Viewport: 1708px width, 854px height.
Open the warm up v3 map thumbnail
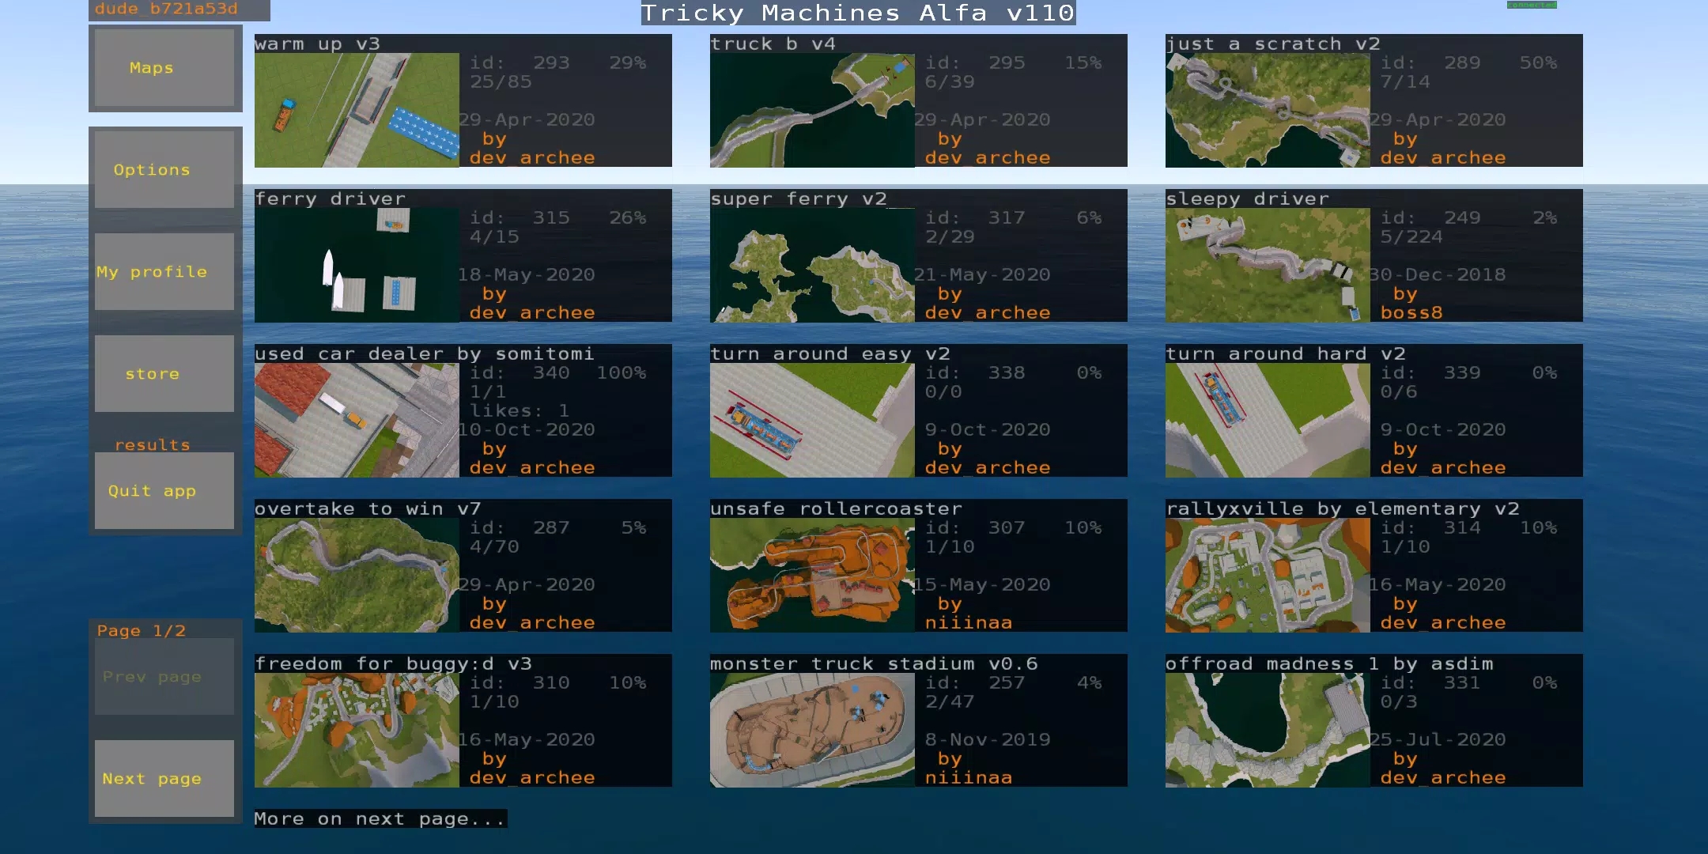(x=357, y=110)
